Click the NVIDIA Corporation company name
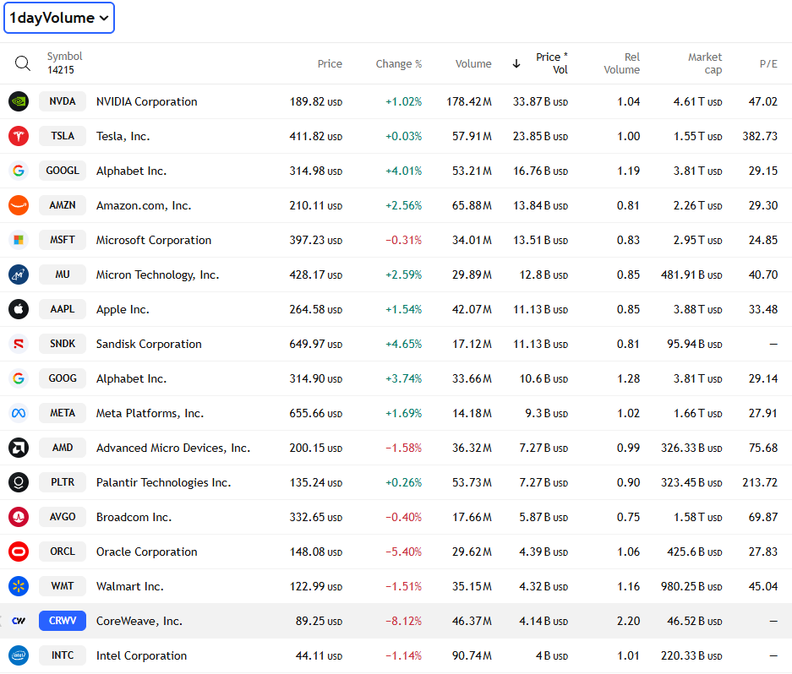 pos(147,101)
